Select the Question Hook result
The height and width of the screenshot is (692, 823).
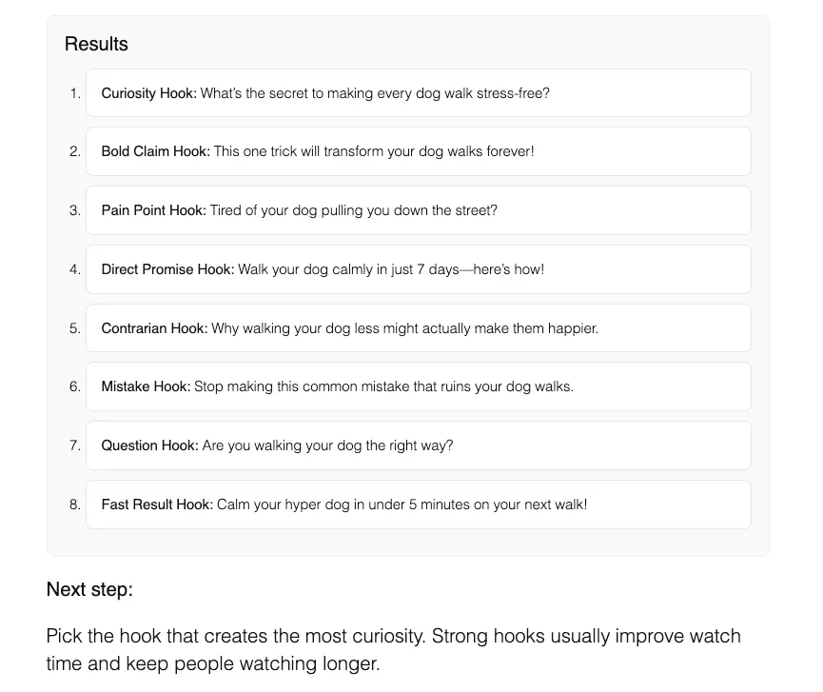coord(419,445)
